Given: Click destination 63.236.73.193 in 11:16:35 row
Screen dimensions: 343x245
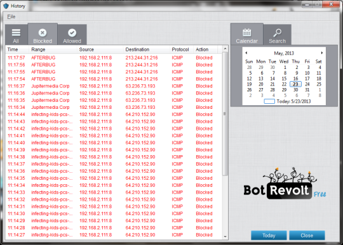Looking at the screenshot, I should [x=140, y=100].
